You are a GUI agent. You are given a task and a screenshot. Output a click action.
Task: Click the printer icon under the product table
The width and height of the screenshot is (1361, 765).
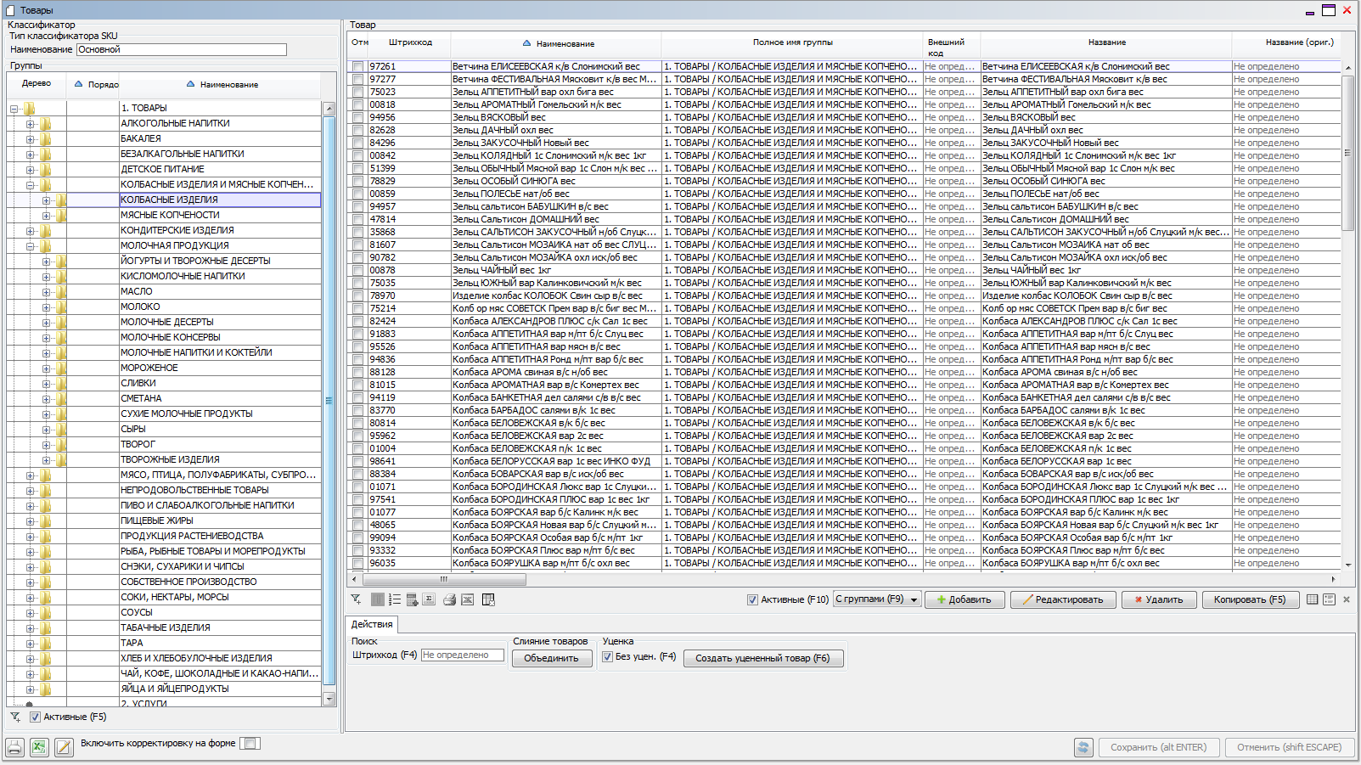click(x=449, y=599)
